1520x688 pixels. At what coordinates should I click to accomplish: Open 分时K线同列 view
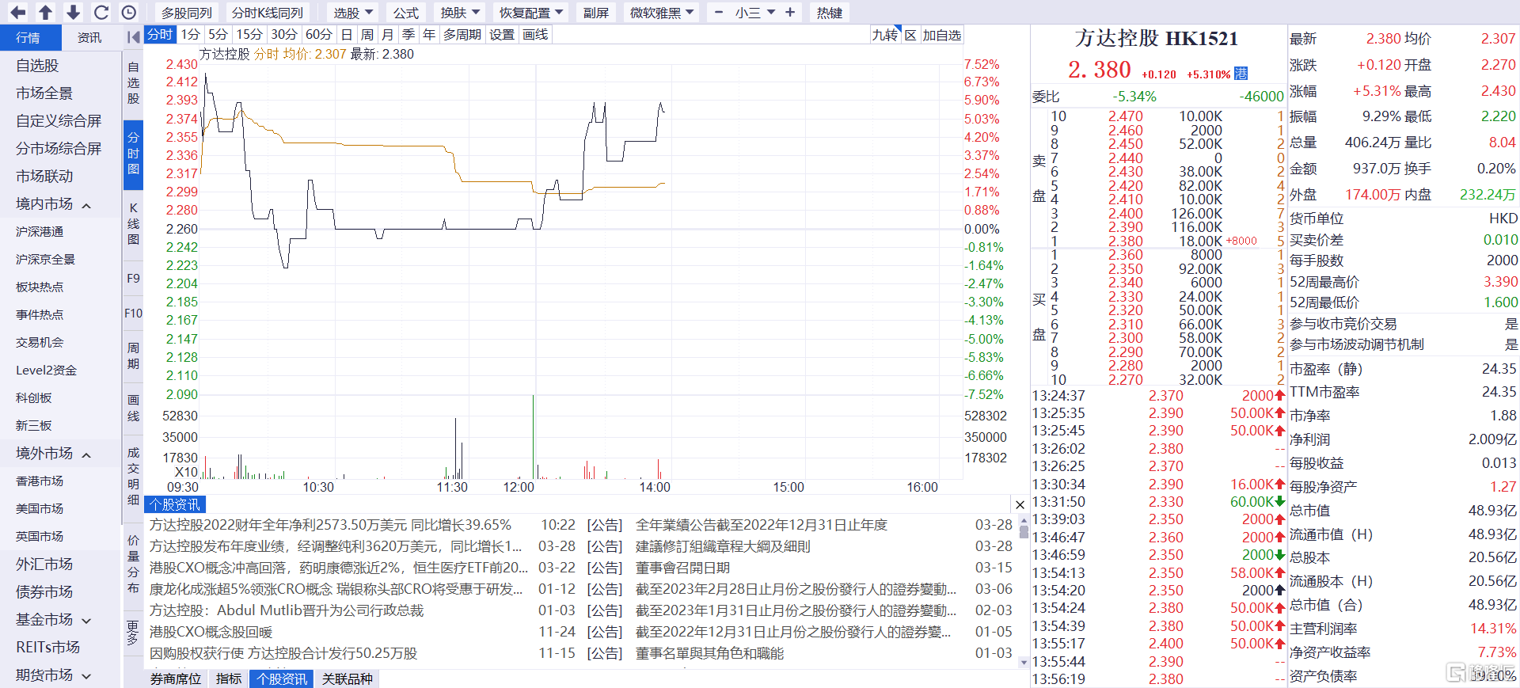pos(268,13)
